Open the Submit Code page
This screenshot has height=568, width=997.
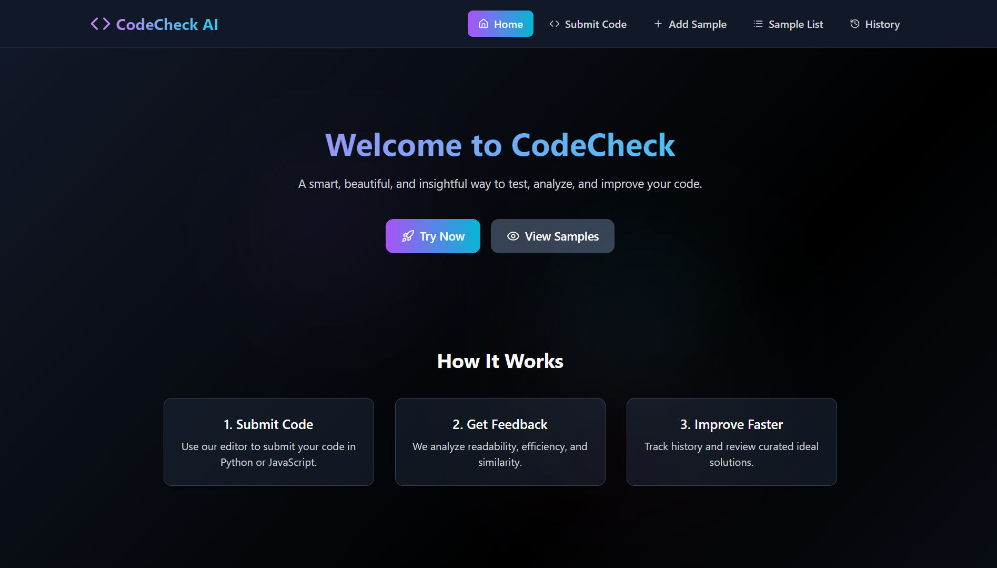pos(588,24)
